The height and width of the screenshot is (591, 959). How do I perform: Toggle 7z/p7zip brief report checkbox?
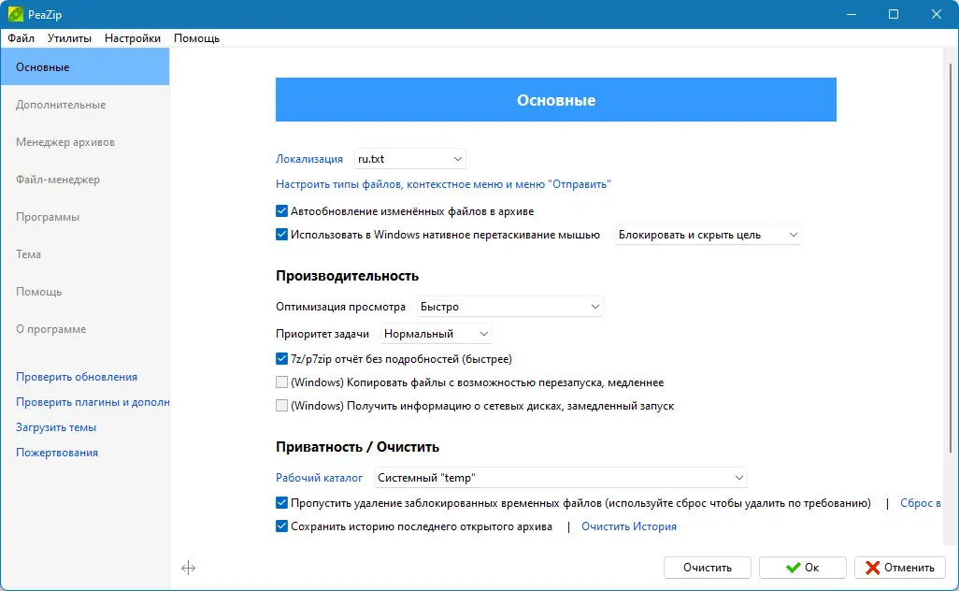tap(281, 359)
